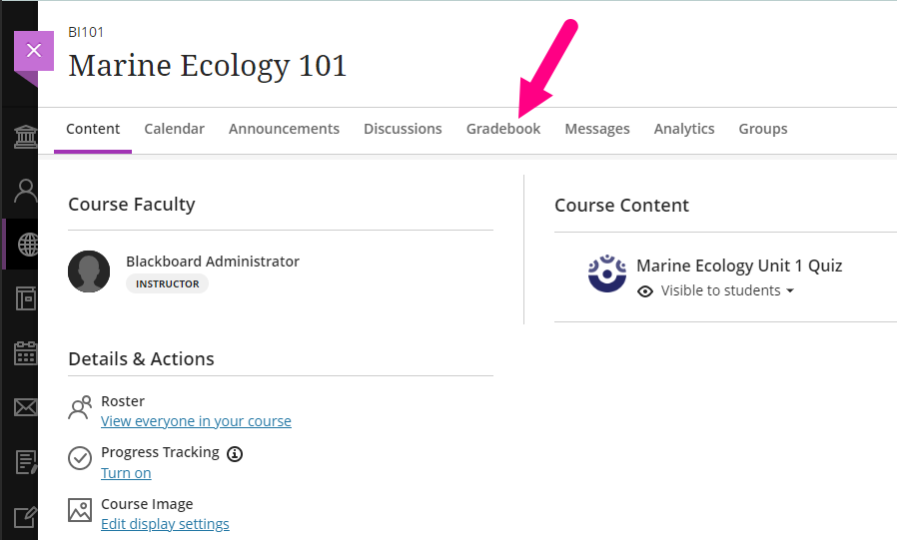Expand the Visible to students dropdown
The height and width of the screenshot is (540, 897).
pyautogui.click(x=717, y=291)
